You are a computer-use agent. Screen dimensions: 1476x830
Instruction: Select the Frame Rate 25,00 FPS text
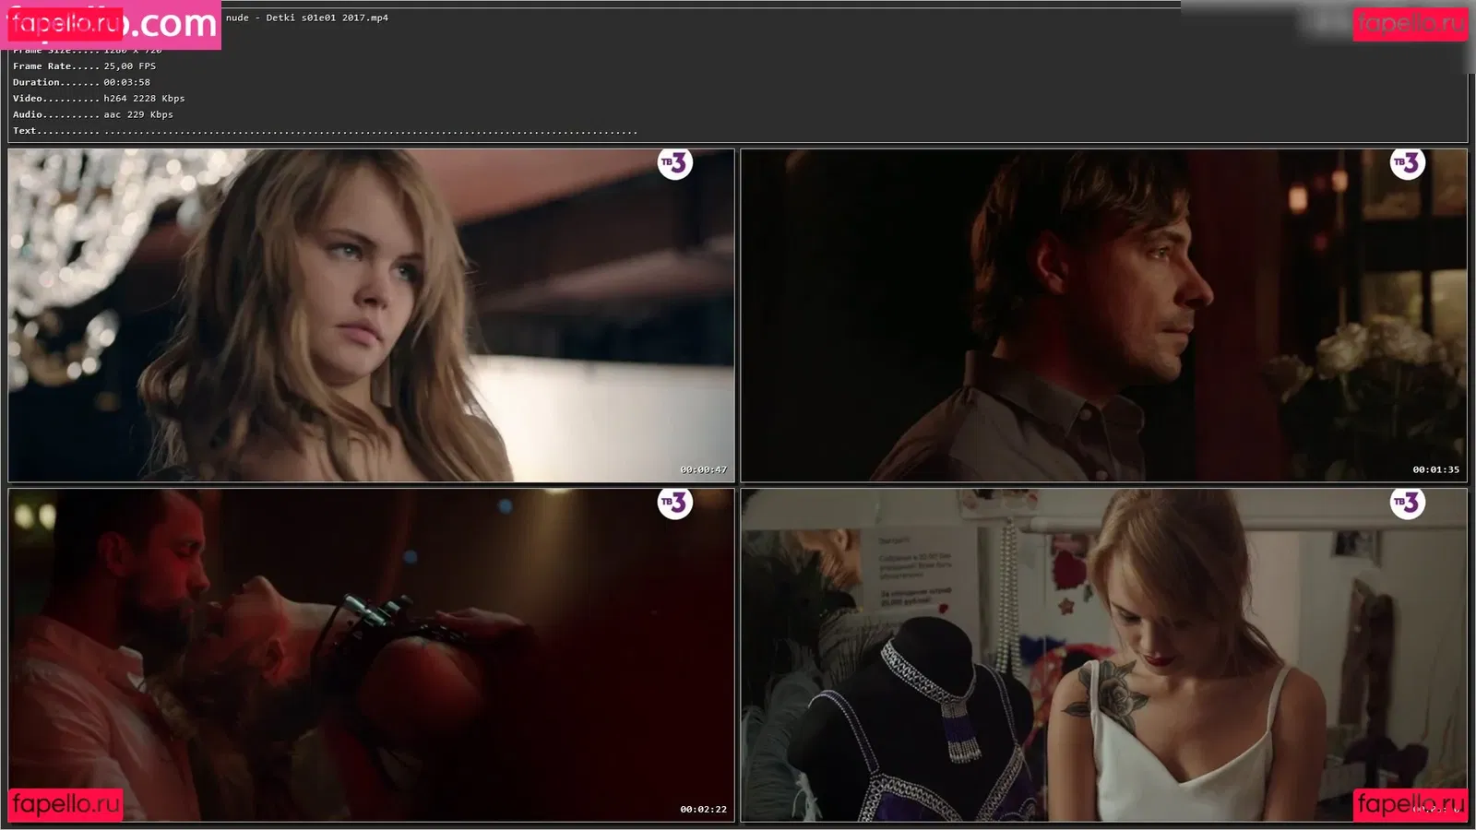tap(83, 65)
